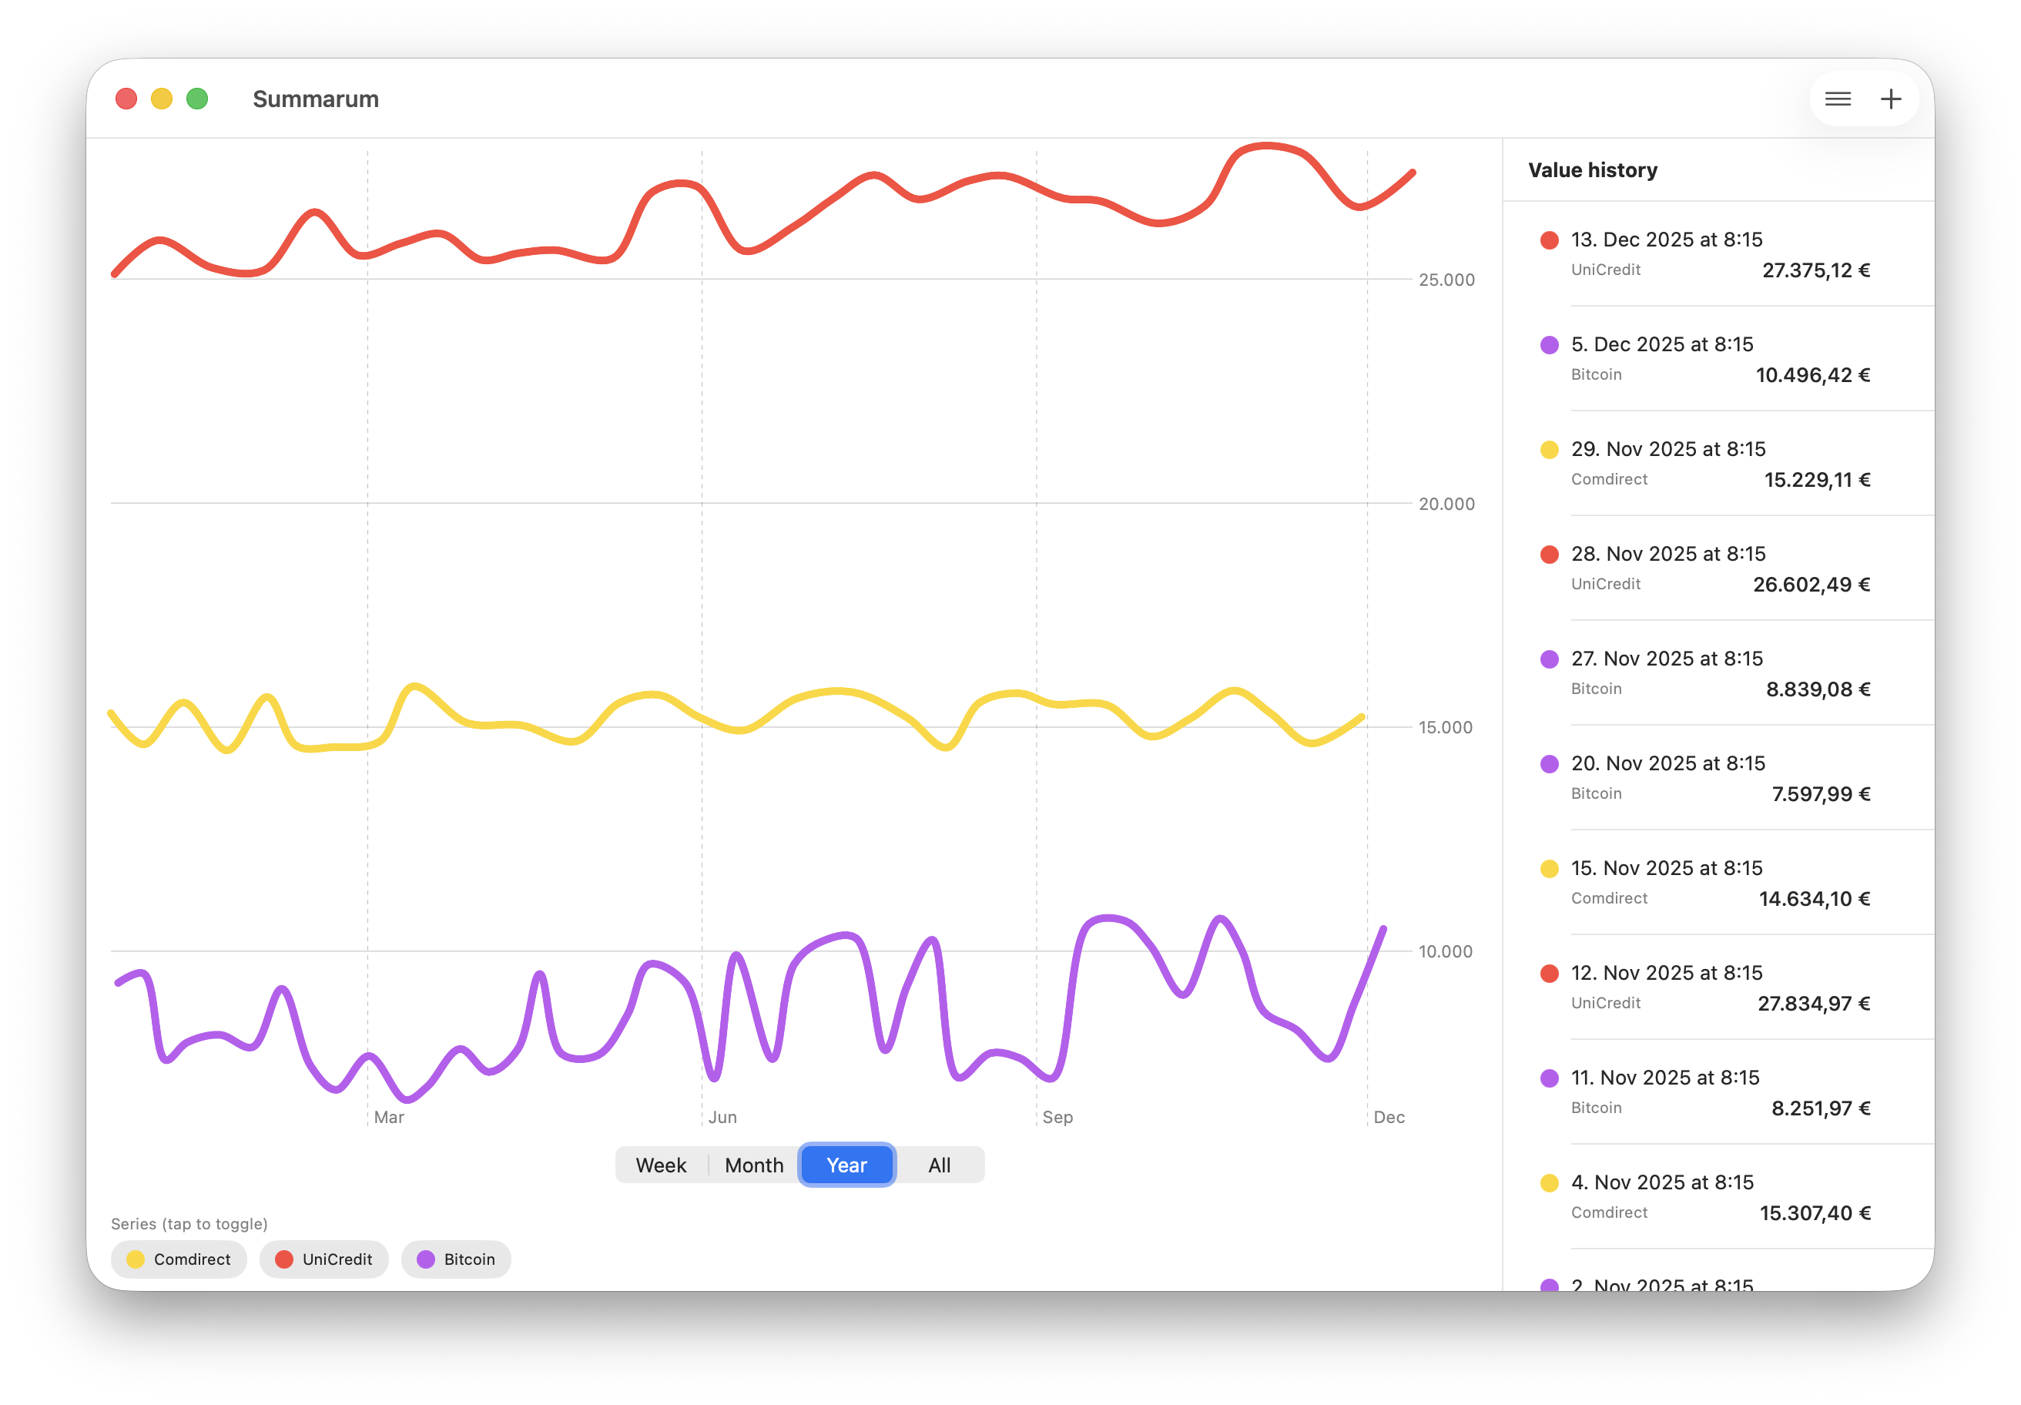
Task: Switch to the Week view
Action: coord(660,1164)
